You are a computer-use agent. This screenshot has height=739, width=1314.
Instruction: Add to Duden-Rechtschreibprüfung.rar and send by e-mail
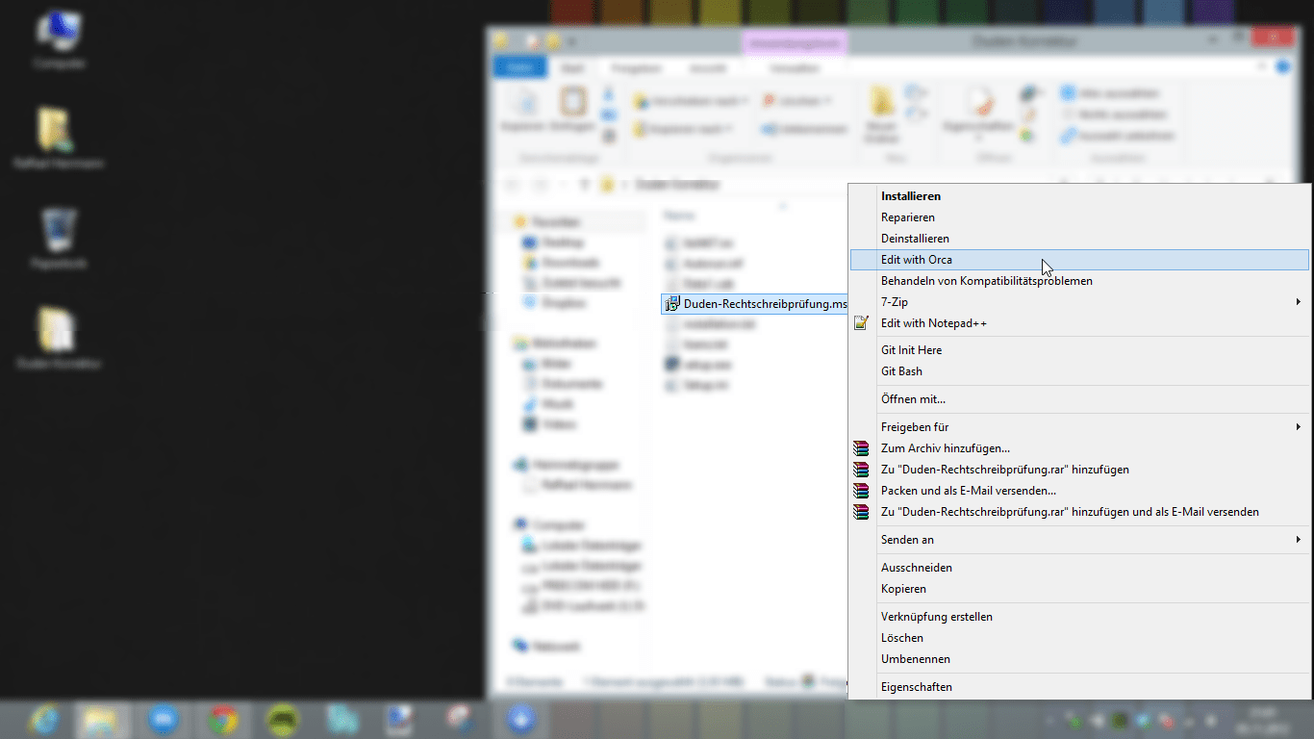point(1078,512)
